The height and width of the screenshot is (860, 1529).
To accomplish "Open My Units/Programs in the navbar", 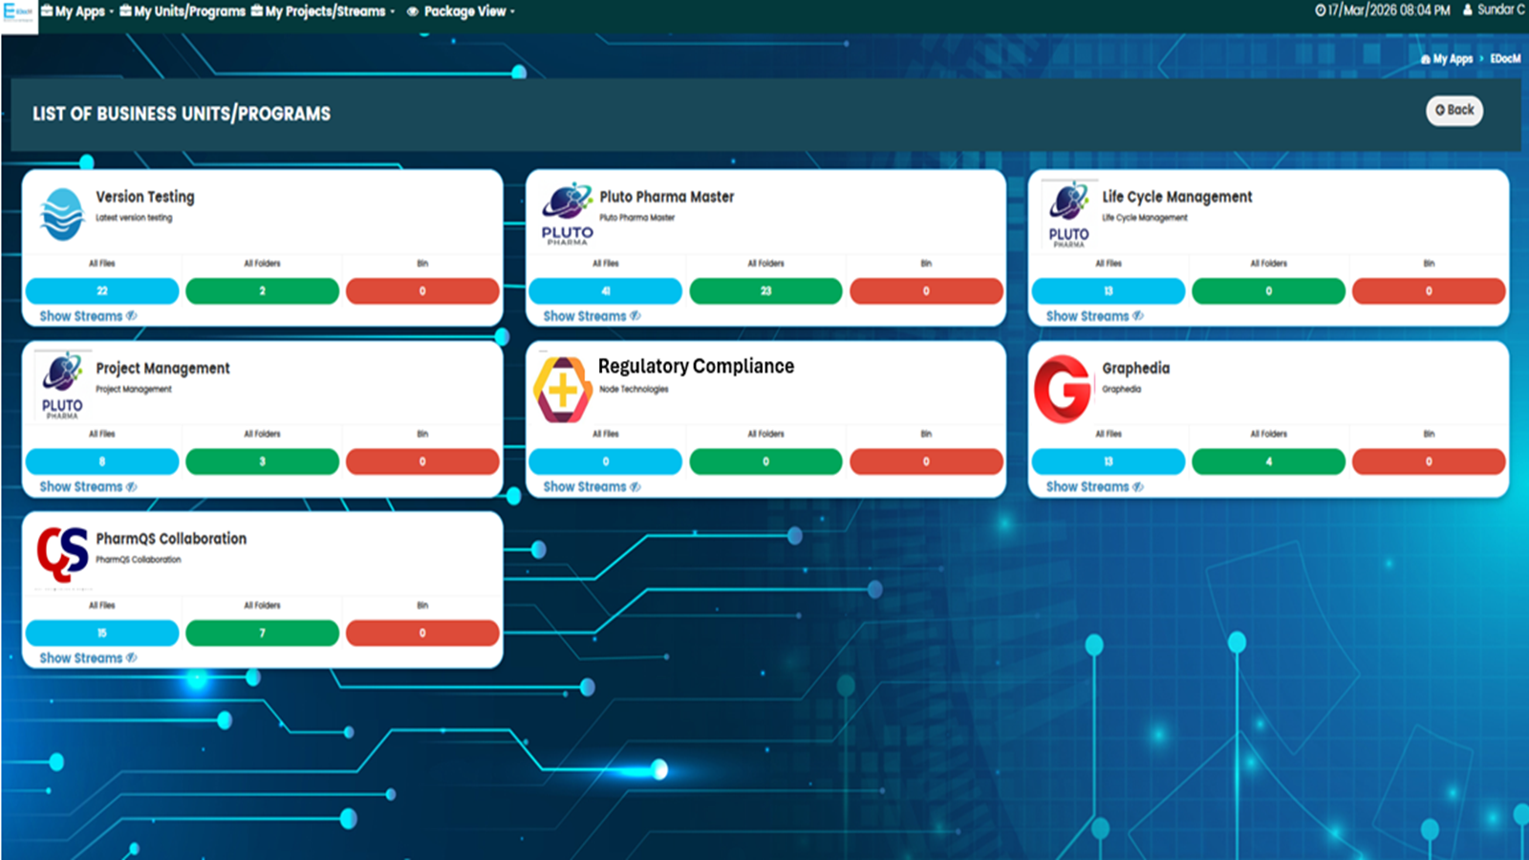I will pos(183,11).
